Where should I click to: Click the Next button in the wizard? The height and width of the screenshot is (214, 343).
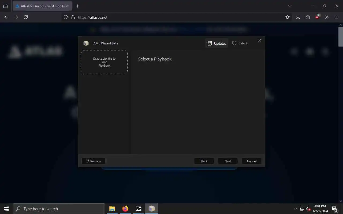(x=228, y=161)
